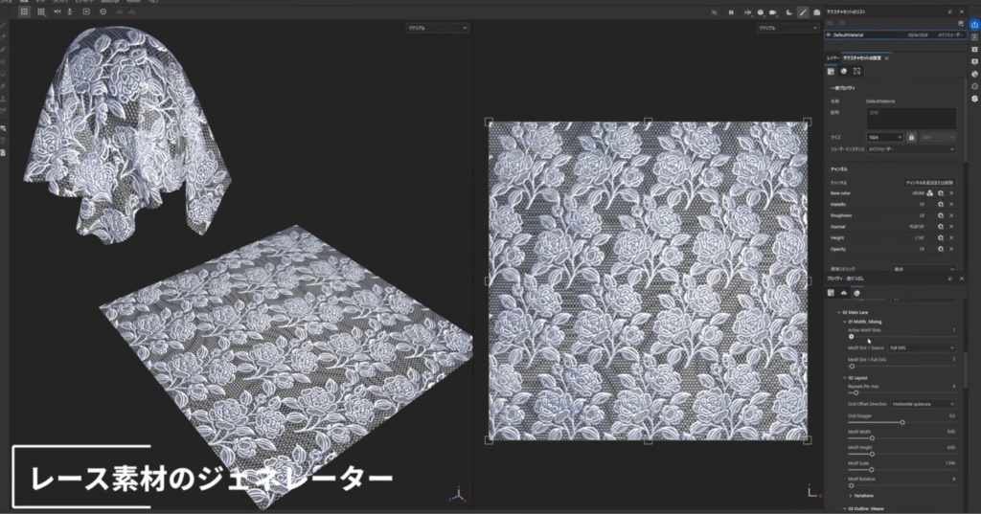Switch to the レイヤー (Layers) tab
Viewport: 981px width, 514px height.
(x=833, y=58)
